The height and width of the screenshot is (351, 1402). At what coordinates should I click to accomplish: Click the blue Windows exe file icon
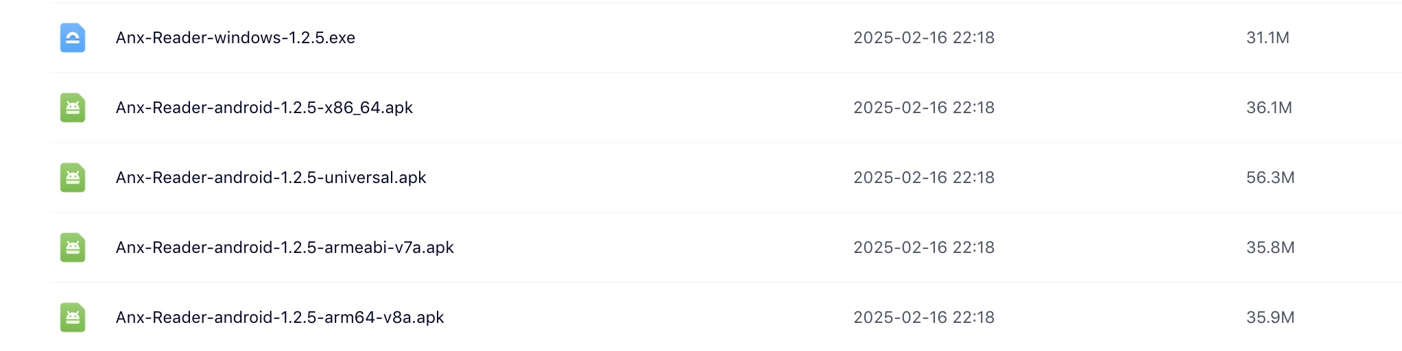(x=73, y=38)
